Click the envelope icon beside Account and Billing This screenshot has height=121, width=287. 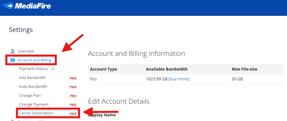[13, 60]
